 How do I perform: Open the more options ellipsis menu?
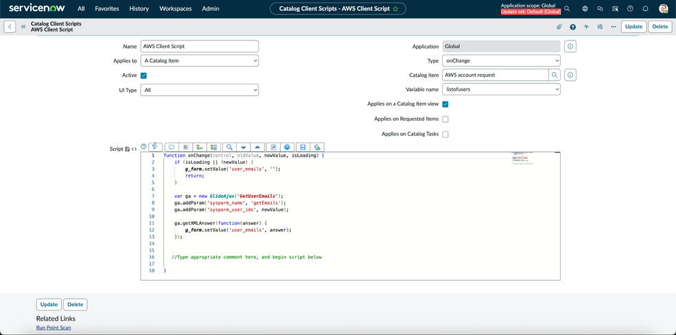[x=613, y=27]
